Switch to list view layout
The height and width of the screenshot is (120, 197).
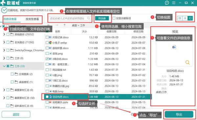(x=185, y=18)
